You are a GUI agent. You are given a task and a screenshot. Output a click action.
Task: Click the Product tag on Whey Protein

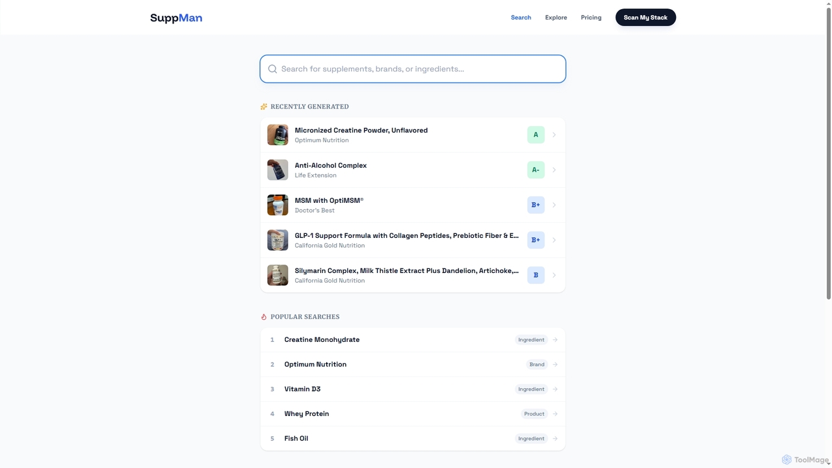pyautogui.click(x=534, y=414)
